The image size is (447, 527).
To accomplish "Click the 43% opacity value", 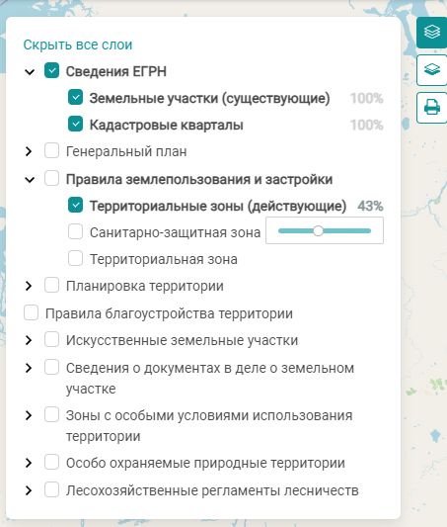I will tap(370, 206).
